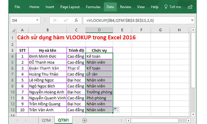
Task: Click the Enter checkmark formula button
Action: 66,20
